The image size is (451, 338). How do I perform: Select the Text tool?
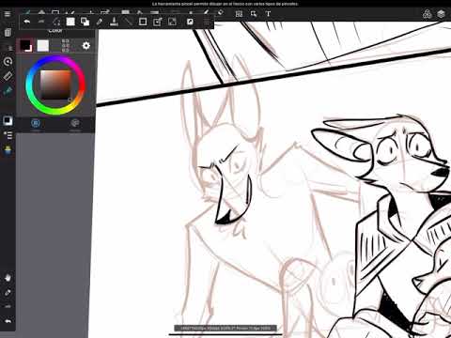(x=268, y=14)
